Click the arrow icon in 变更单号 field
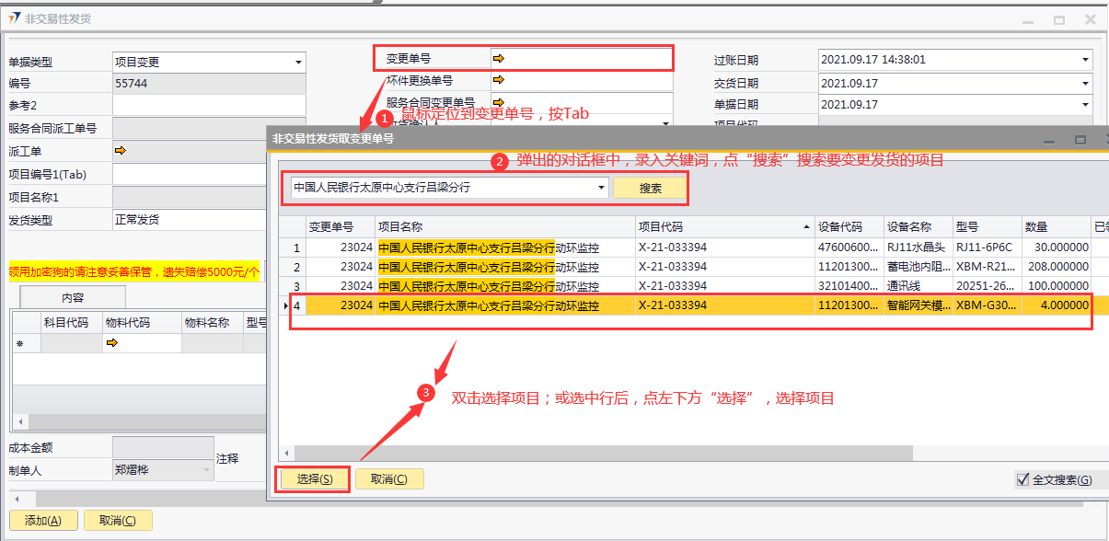The width and height of the screenshot is (1109, 541). click(499, 59)
